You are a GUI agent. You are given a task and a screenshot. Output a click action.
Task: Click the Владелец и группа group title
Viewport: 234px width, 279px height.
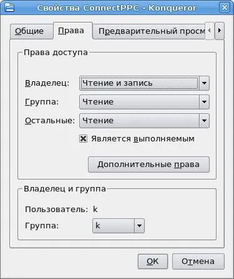(x=65, y=189)
